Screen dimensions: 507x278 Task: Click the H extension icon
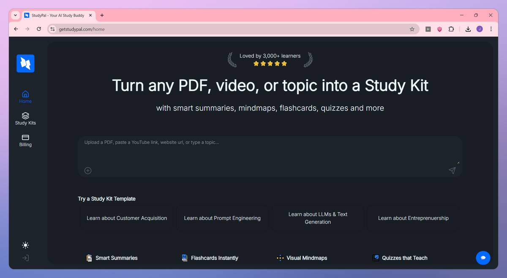coord(428,29)
